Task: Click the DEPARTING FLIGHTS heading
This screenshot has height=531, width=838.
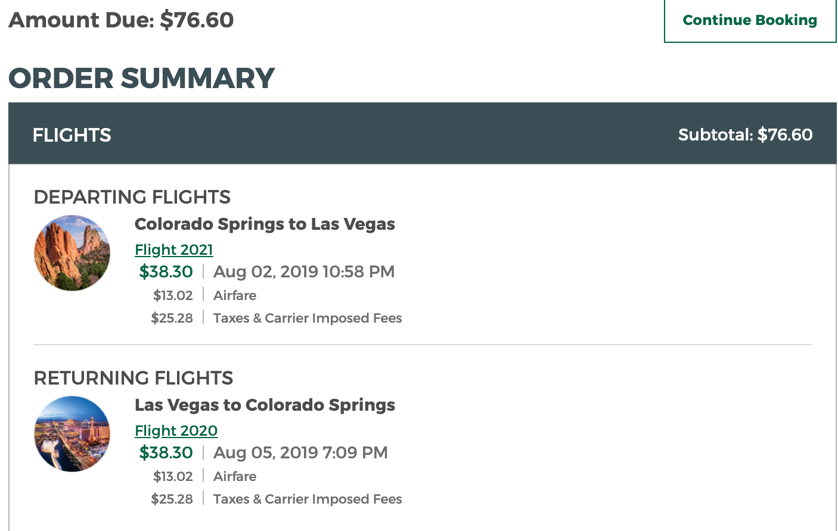Action: [x=132, y=197]
